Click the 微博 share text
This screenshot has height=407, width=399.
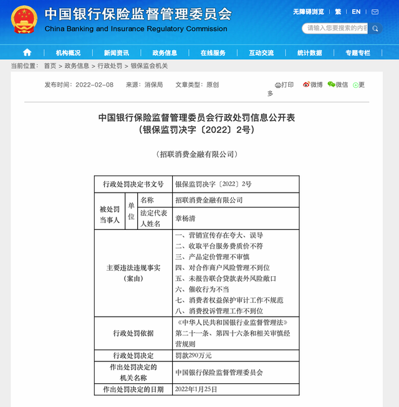pos(317,85)
